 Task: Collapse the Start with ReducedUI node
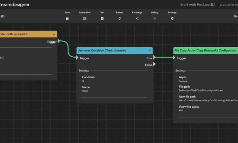point(54,34)
